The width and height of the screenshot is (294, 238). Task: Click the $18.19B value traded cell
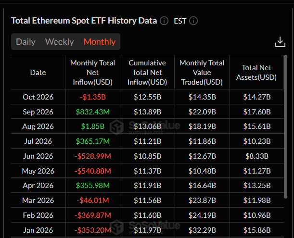pos(202,126)
